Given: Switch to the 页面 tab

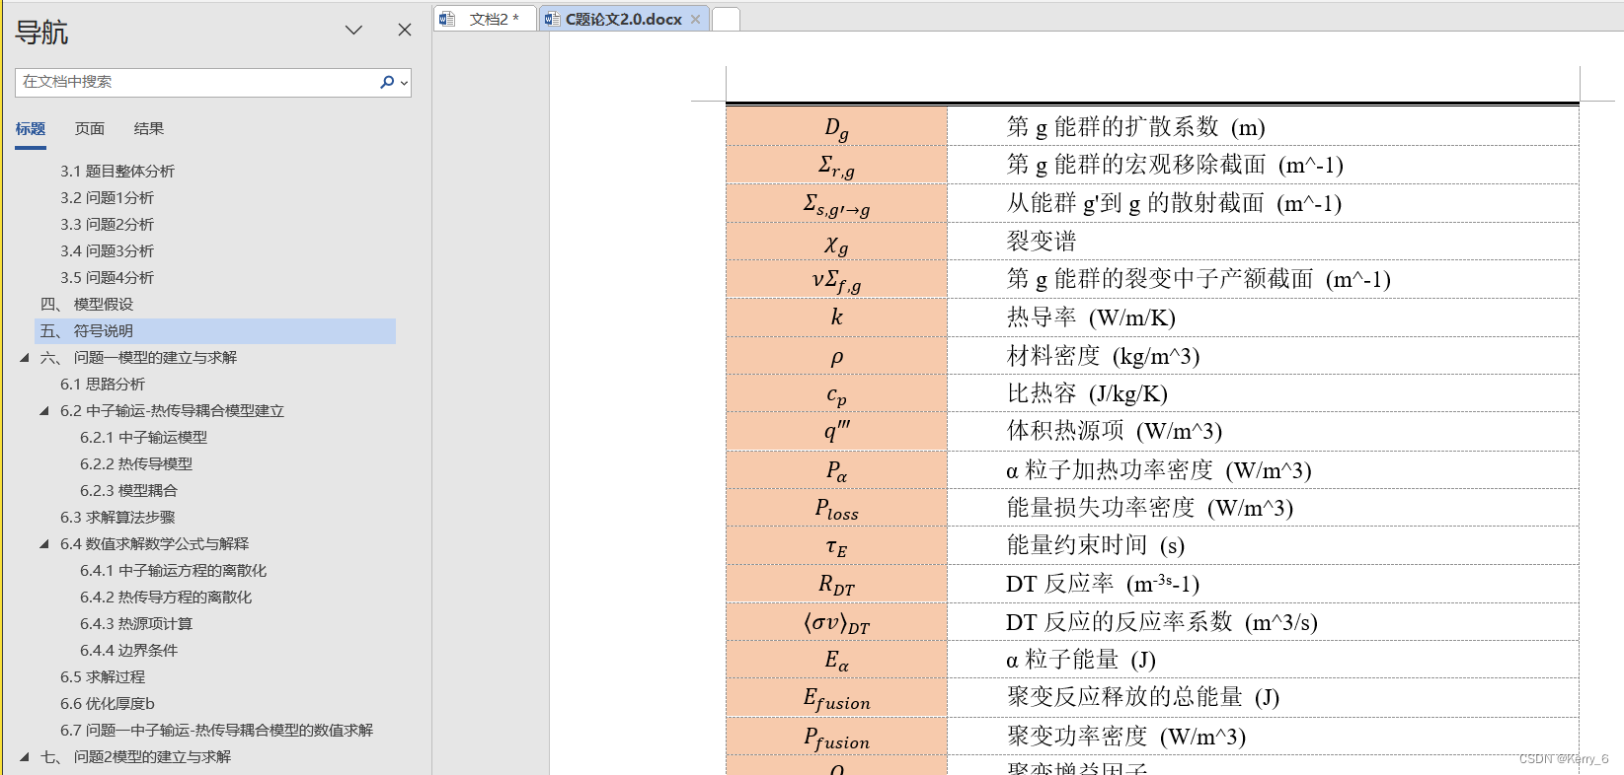Looking at the screenshot, I should [x=90, y=129].
